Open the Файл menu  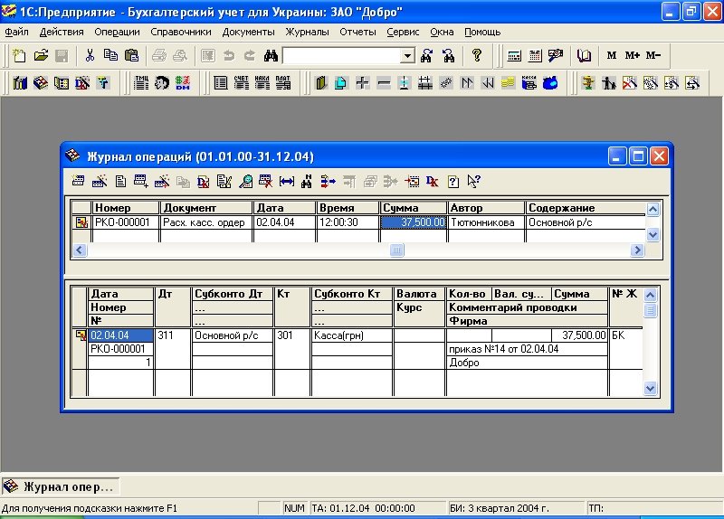tap(16, 32)
